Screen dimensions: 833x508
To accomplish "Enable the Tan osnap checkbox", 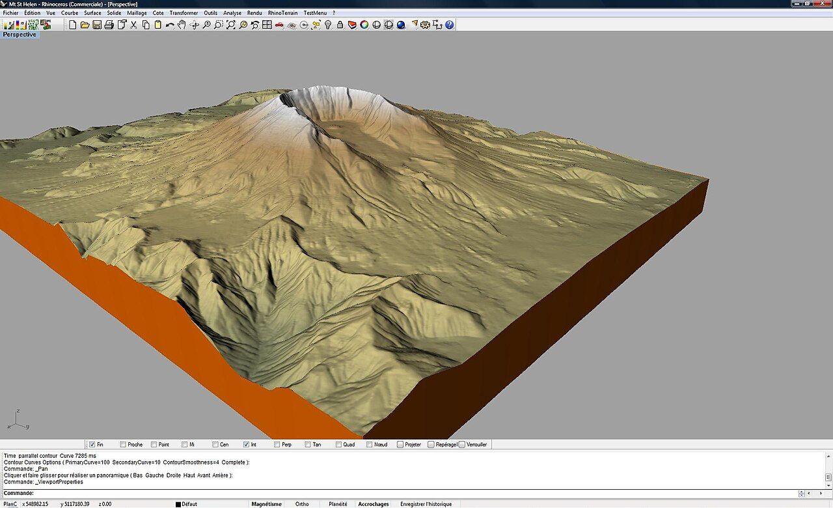I will click(308, 444).
